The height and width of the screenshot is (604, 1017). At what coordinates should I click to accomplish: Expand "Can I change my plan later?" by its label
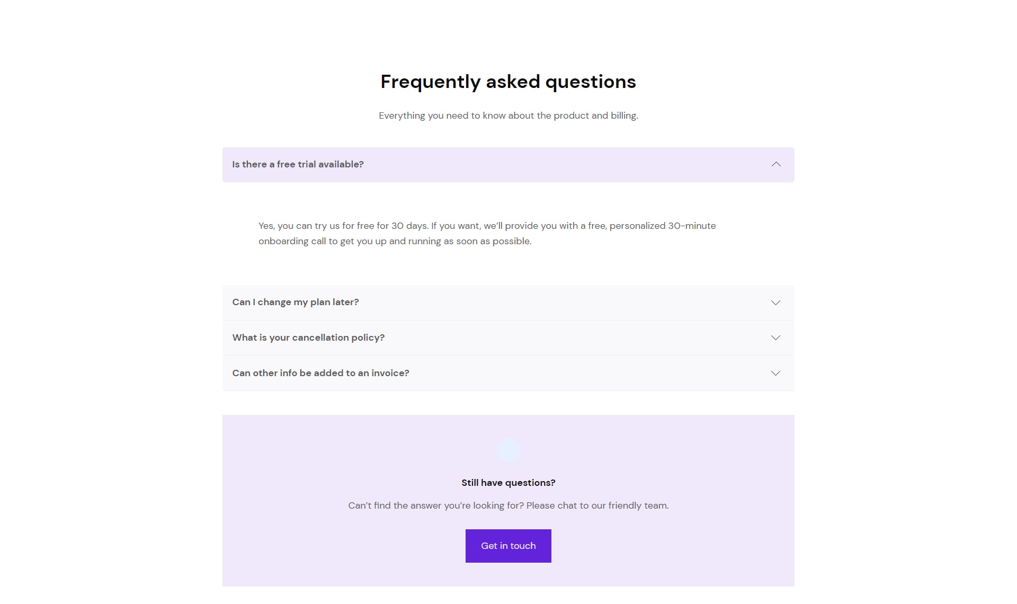296,302
